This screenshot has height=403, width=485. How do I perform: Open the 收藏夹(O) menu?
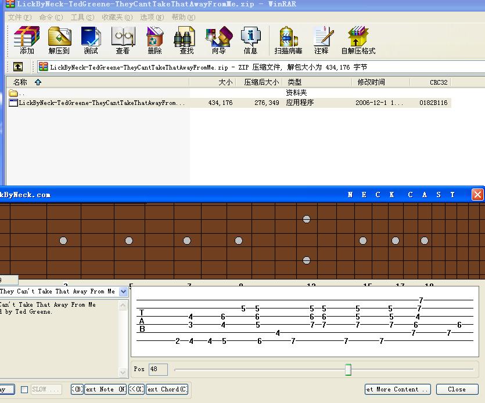[117, 17]
